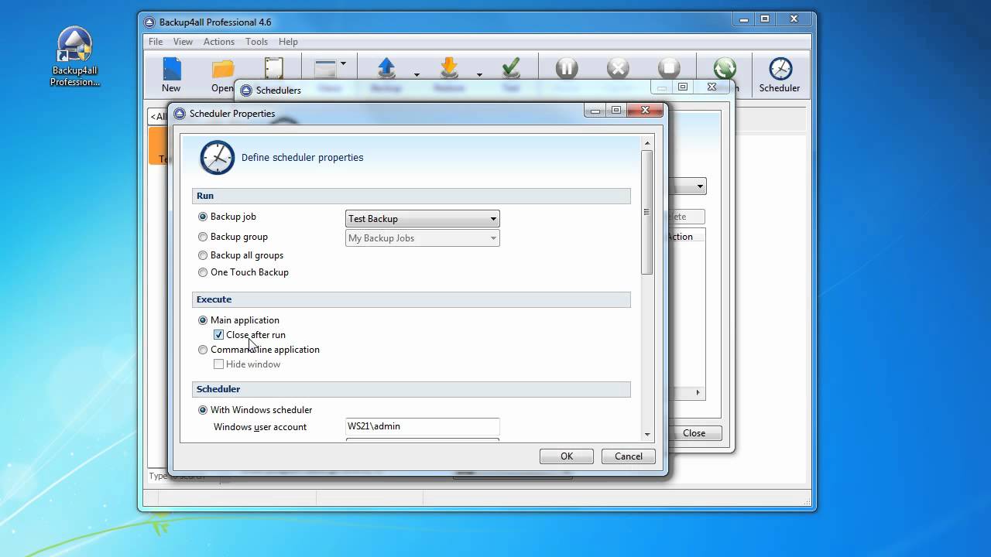Click the Scheduler Properties vertical scrollbar thumb
This screenshot has height=557, width=991.
[647, 212]
